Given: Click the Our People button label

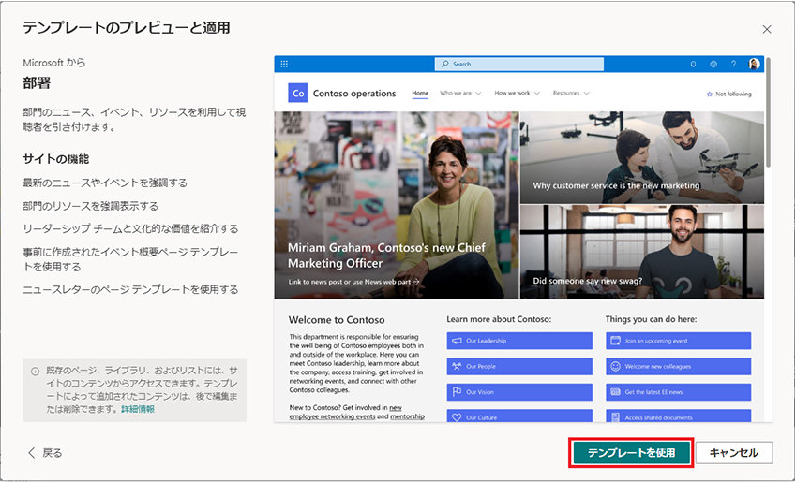Looking at the screenshot, I should tap(481, 367).
